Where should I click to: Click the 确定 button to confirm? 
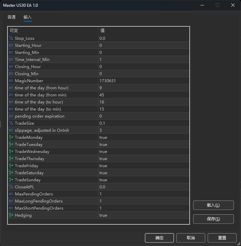click(159, 238)
